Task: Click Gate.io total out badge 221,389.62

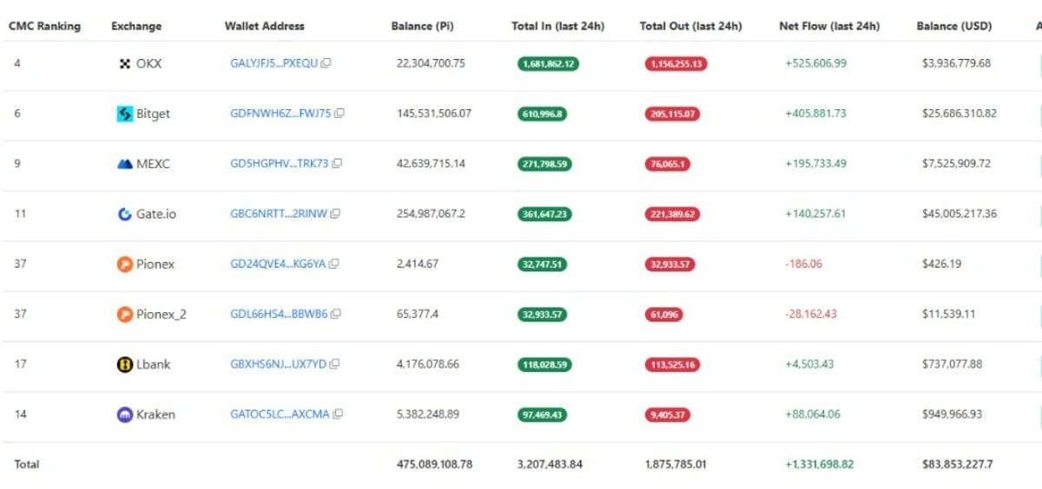Action: 672,214
